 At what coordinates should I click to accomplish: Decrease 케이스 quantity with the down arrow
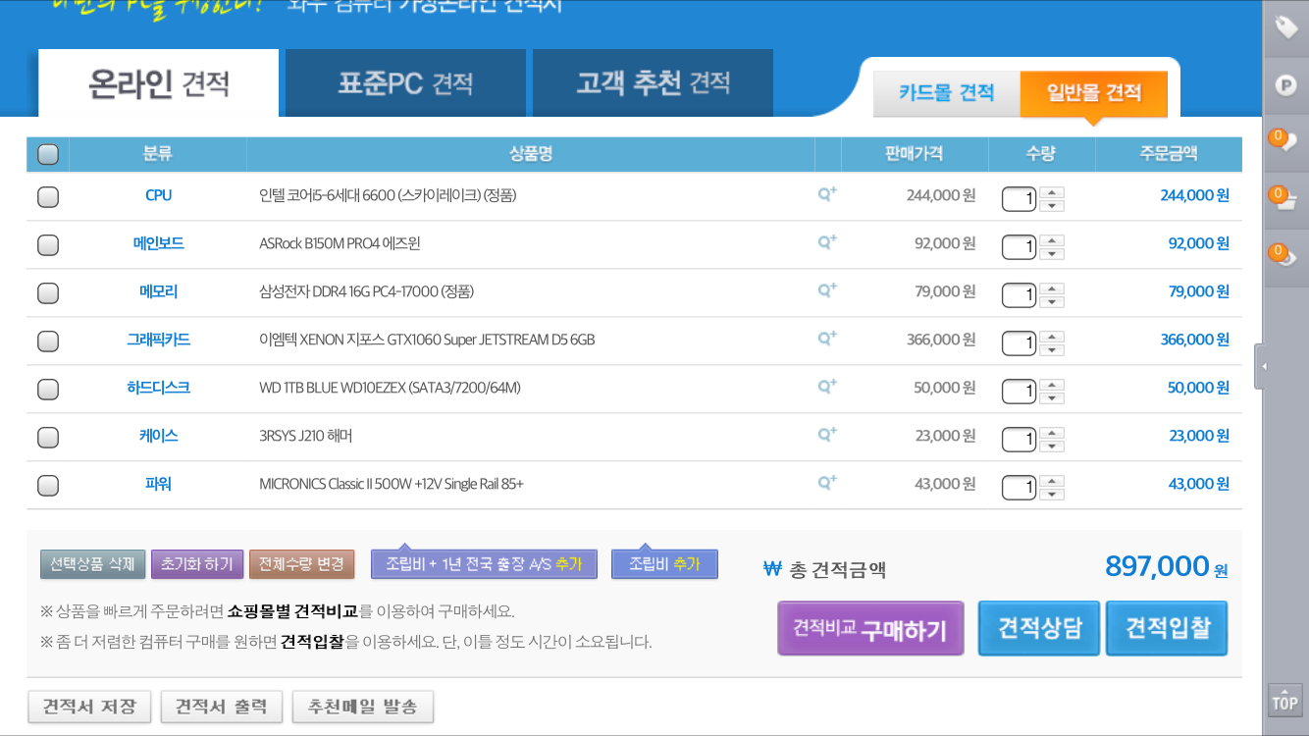[x=1052, y=447]
